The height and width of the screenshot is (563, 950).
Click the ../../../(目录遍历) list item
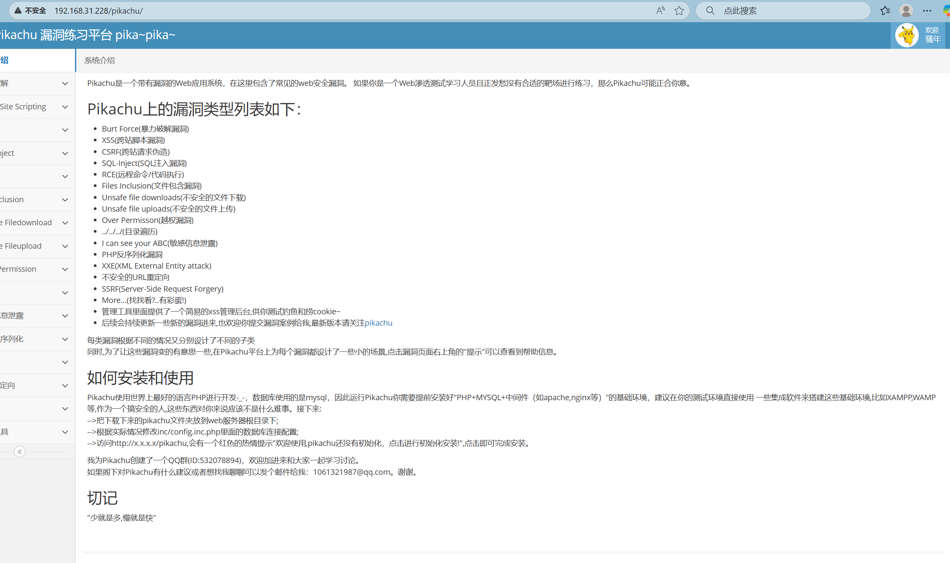(130, 232)
